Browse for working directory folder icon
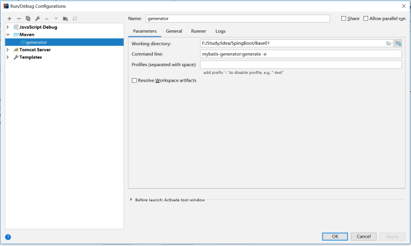 [x=388, y=43]
